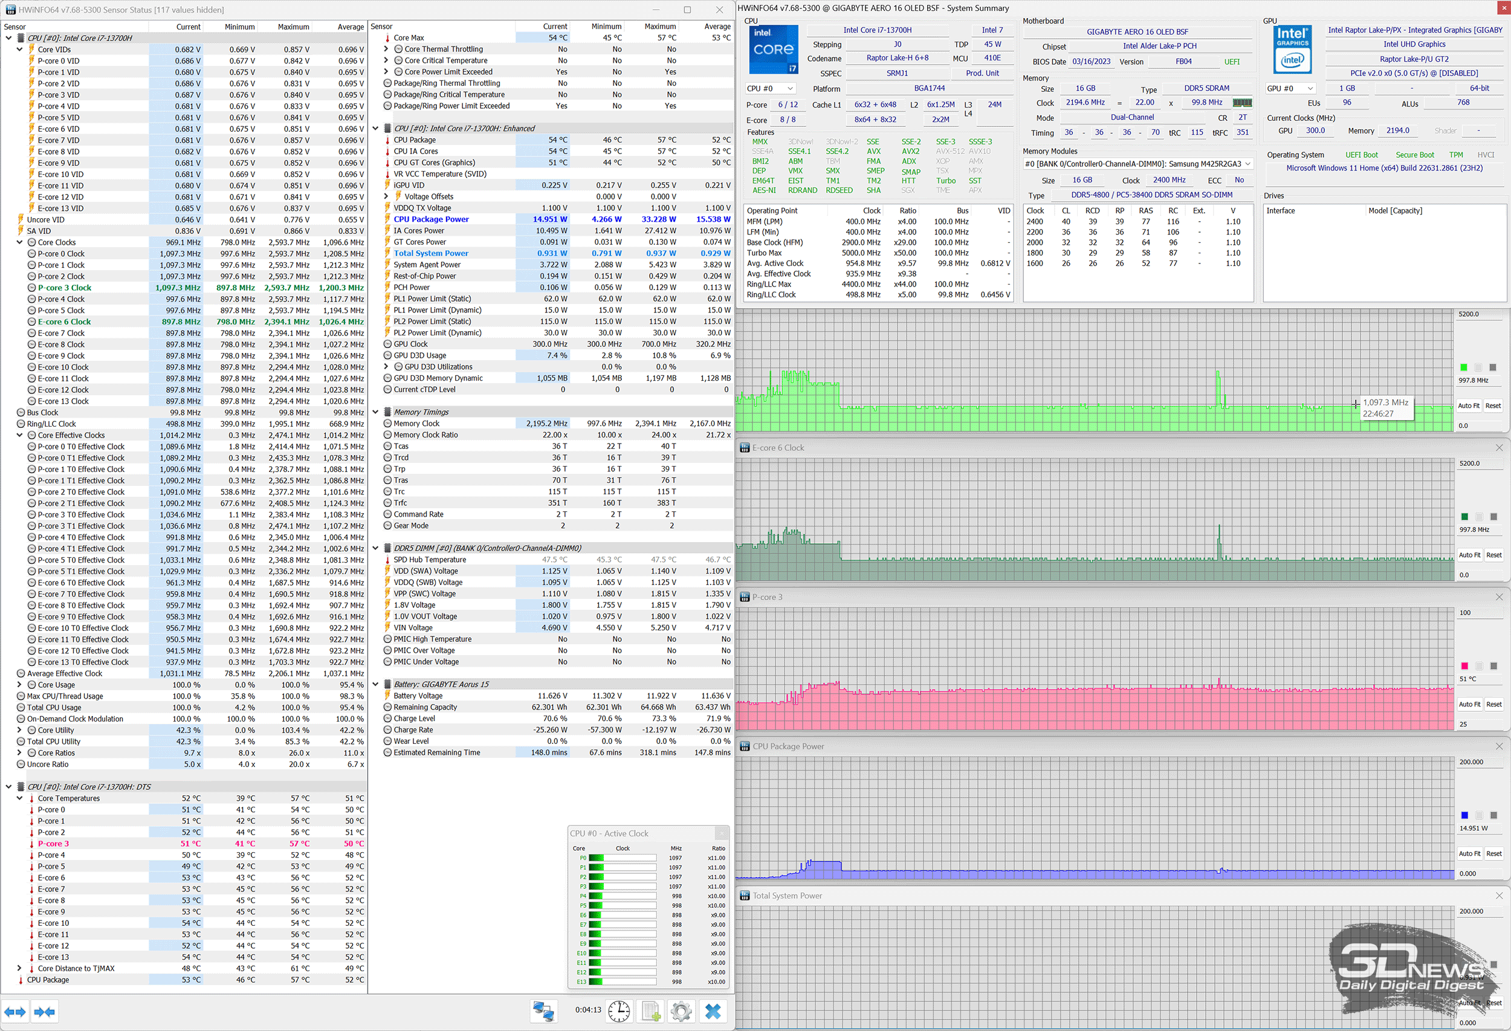Click the 5200.0 max field of E-core 6 graph
Image resolution: width=1511 pixels, height=1031 pixels.
click(1480, 464)
